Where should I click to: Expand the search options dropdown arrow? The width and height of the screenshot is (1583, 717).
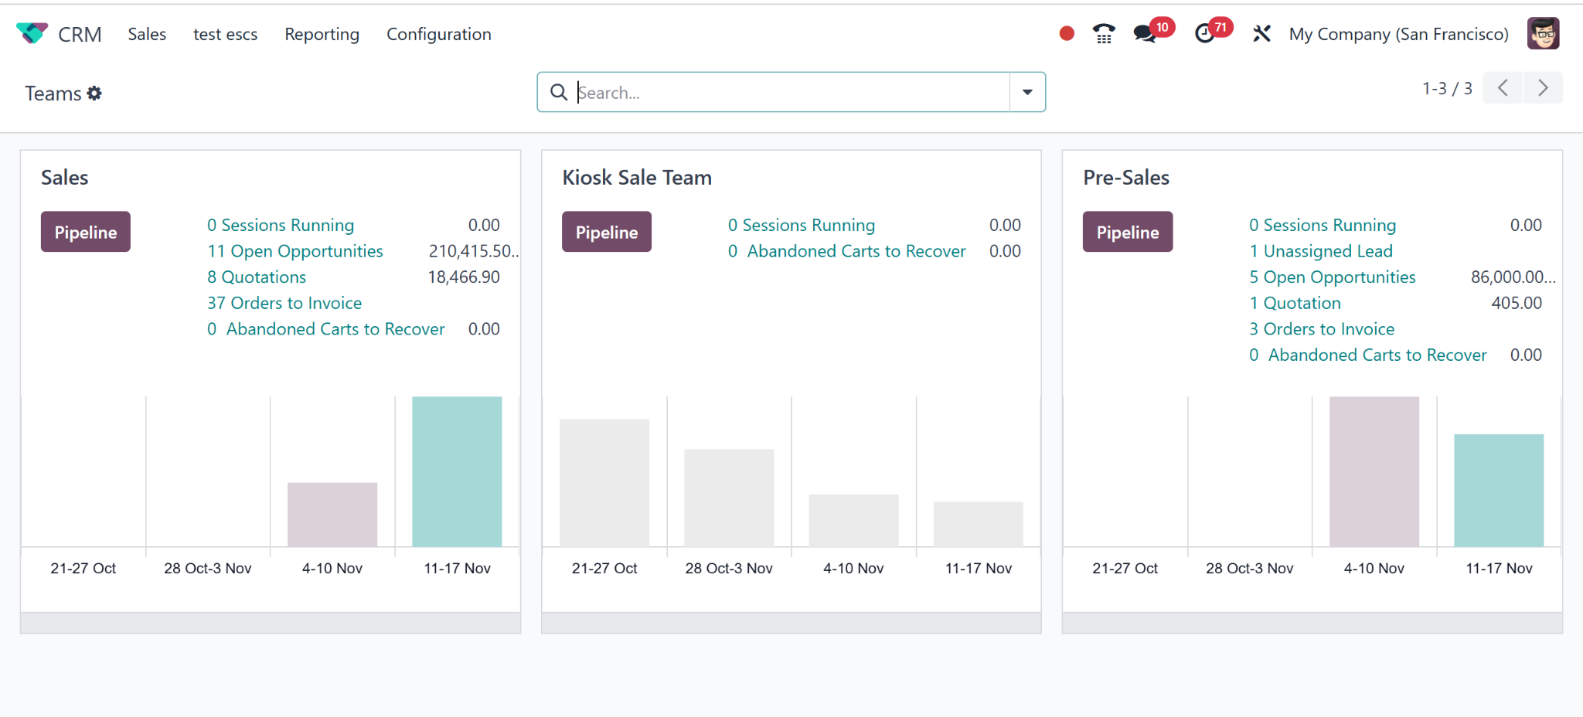tap(1027, 92)
